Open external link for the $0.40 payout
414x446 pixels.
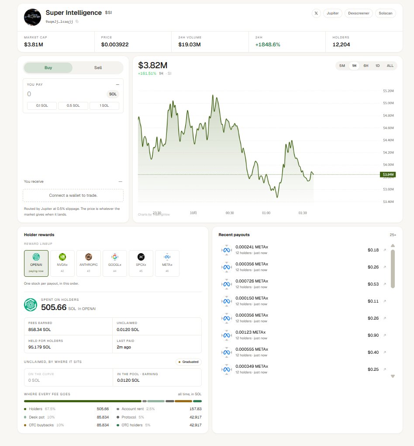point(385,352)
